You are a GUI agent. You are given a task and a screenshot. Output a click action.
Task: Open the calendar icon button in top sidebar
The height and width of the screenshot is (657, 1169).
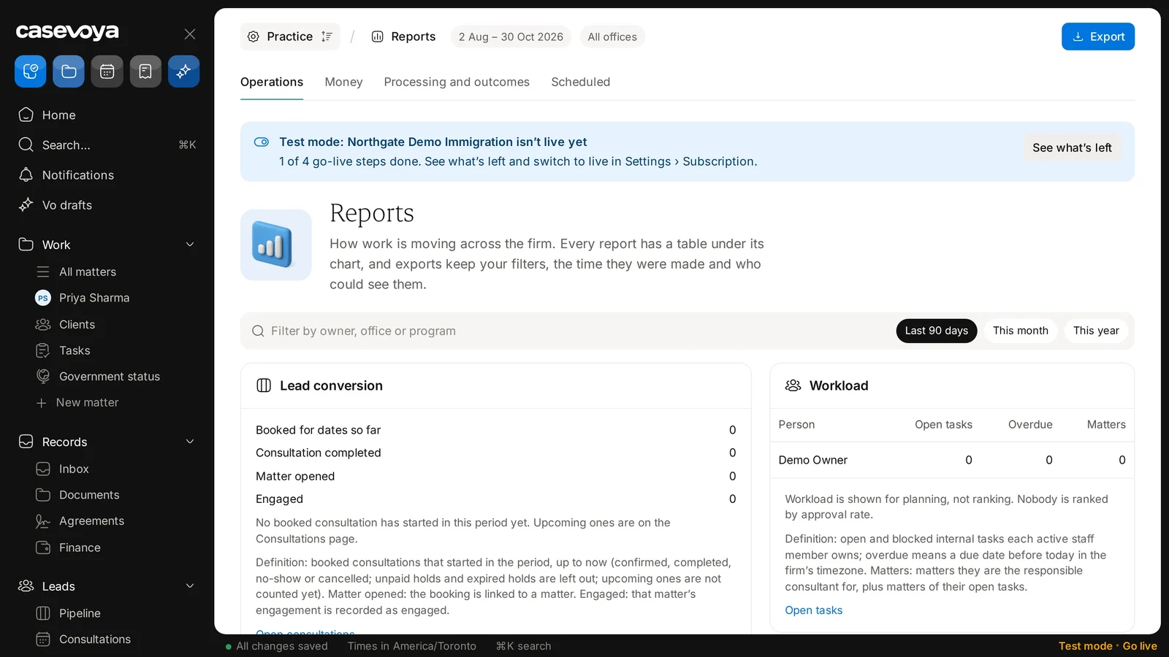pos(107,72)
